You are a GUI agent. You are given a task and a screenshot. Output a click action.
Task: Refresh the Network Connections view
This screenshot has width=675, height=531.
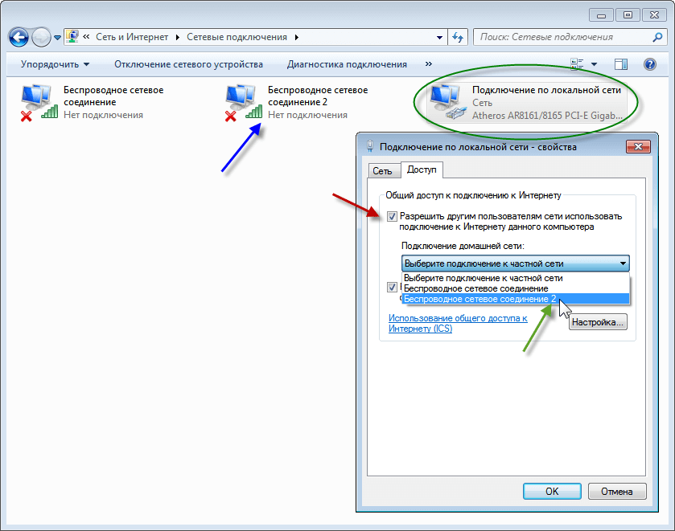(458, 38)
